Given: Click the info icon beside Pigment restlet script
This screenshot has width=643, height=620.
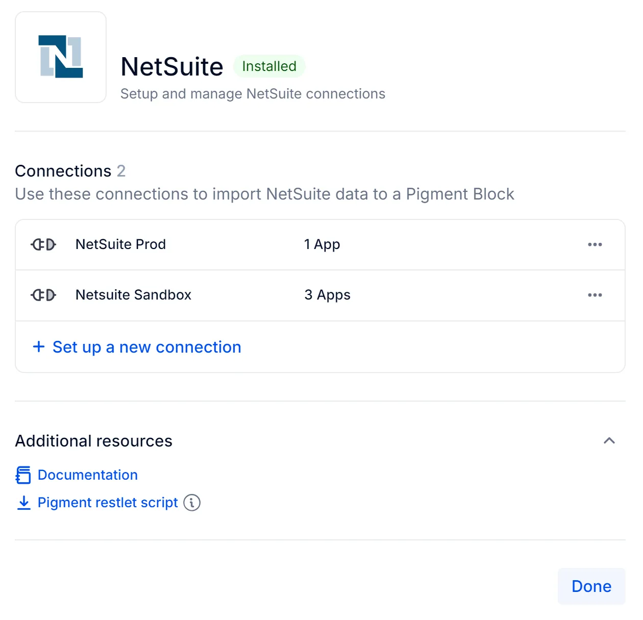Looking at the screenshot, I should [192, 503].
